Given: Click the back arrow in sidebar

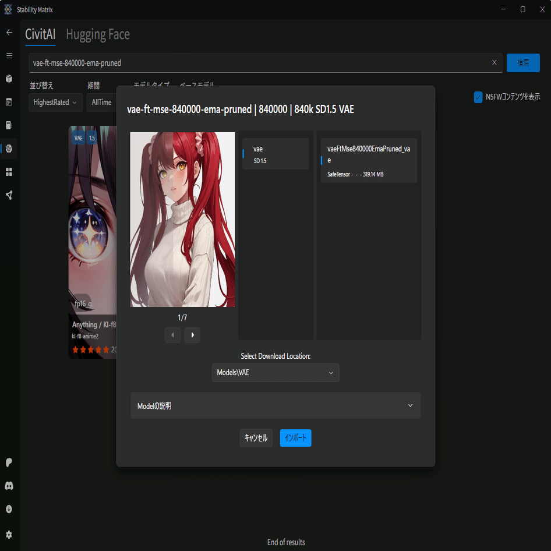Looking at the screenshot, I should [9, 33].
